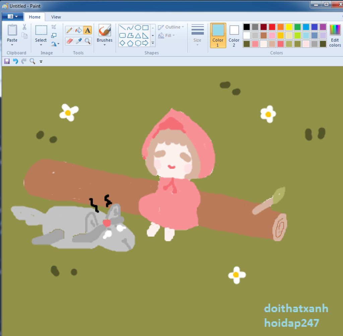Image resolution: width=343 pixels, height=336 pixels.
Task: Pick the red color swatch
Action: coord(272,27)
